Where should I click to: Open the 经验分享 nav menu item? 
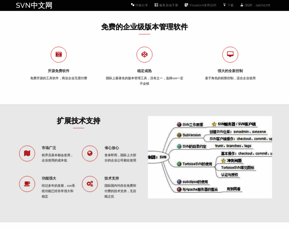tap(139, 5)
